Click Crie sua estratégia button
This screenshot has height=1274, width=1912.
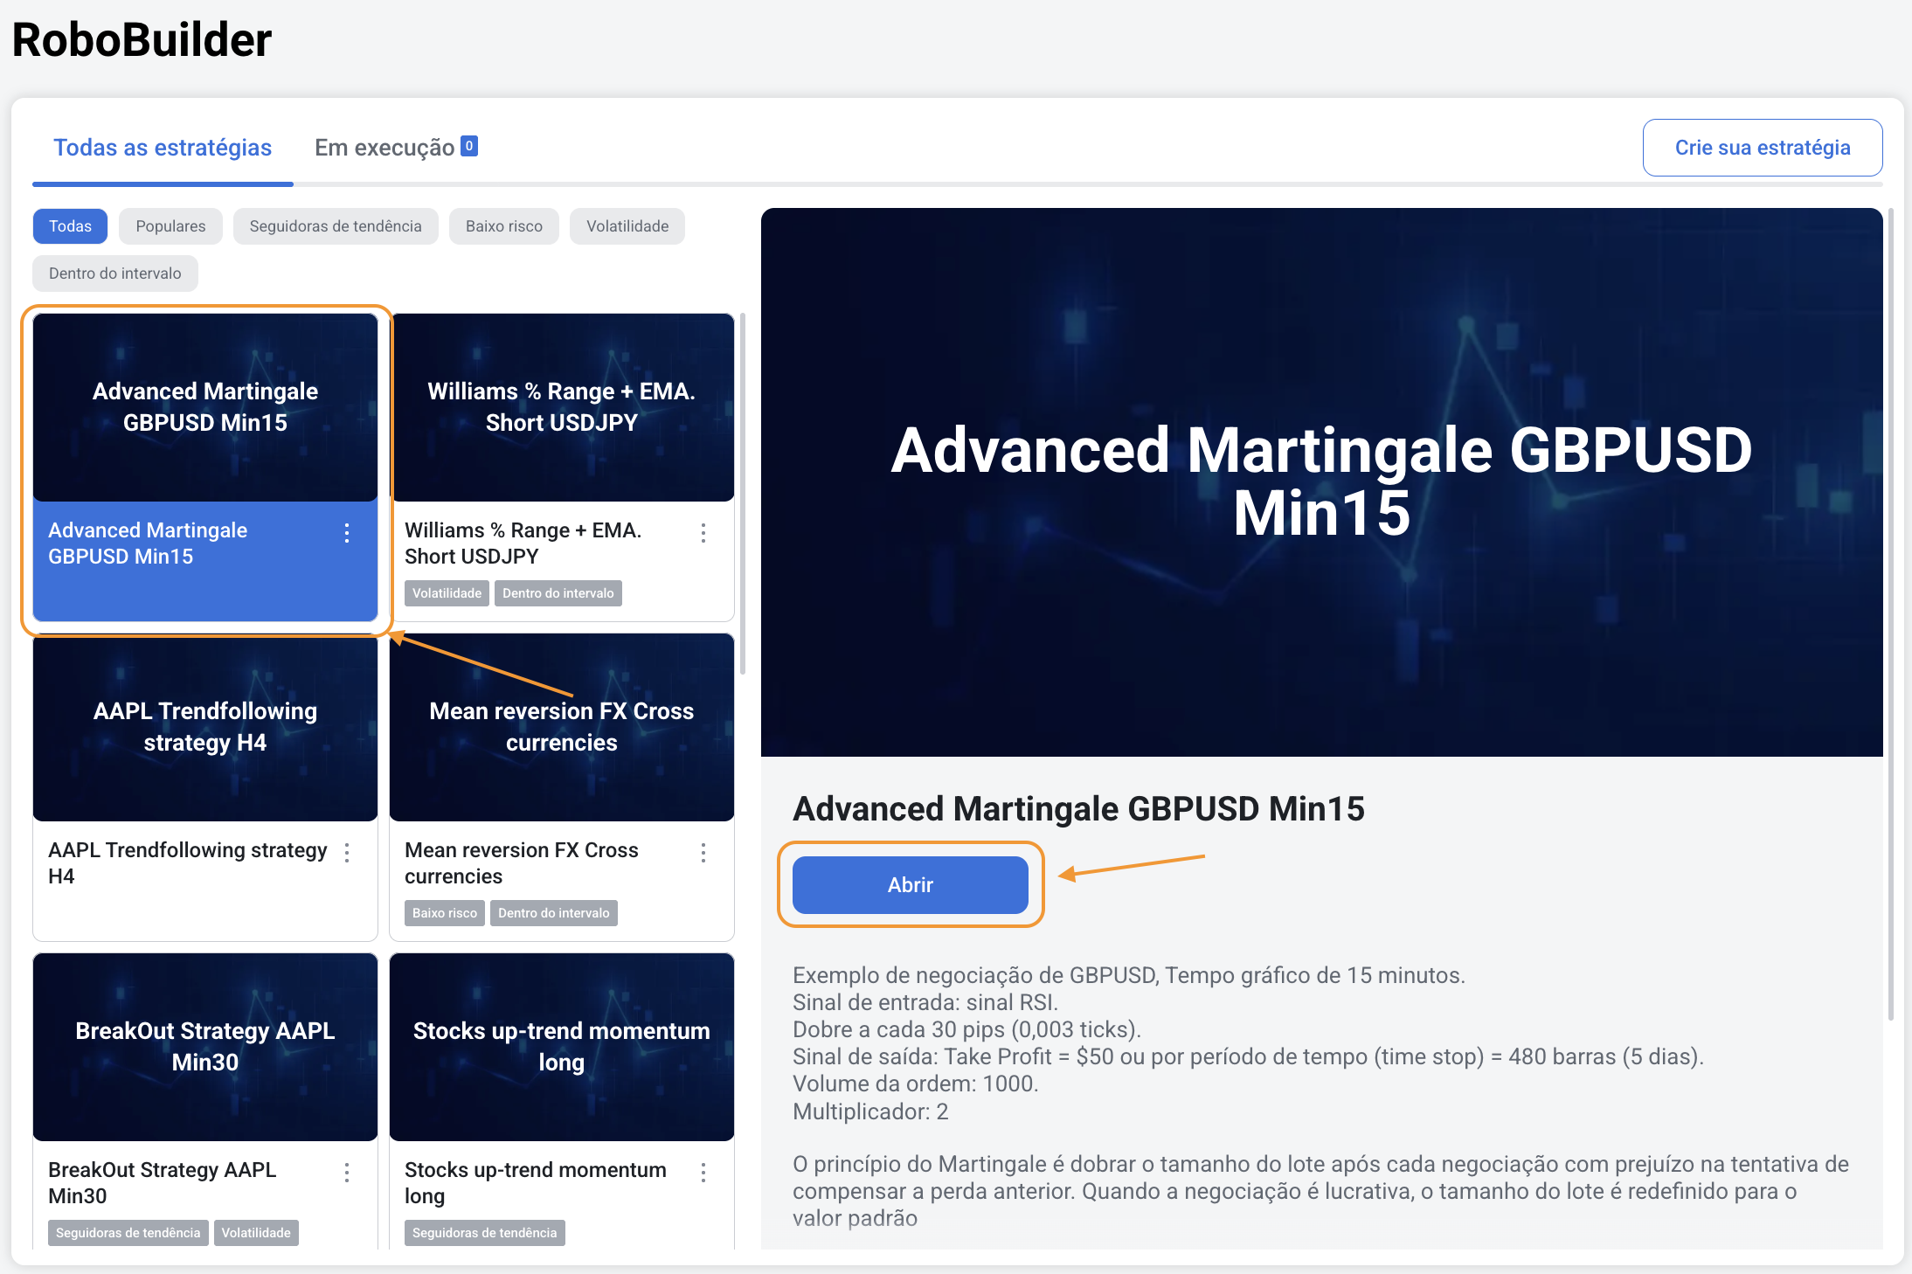pos(1762,148)
